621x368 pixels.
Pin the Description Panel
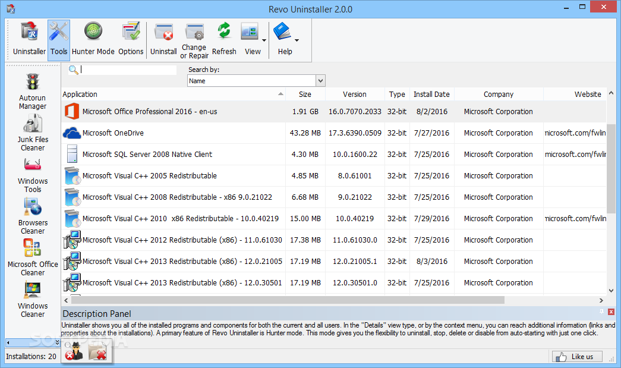[x=601, y=312]
